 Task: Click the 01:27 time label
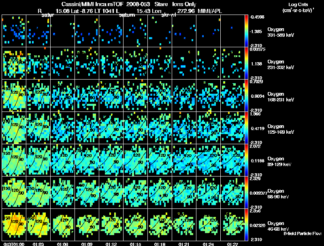pos(232,244)
